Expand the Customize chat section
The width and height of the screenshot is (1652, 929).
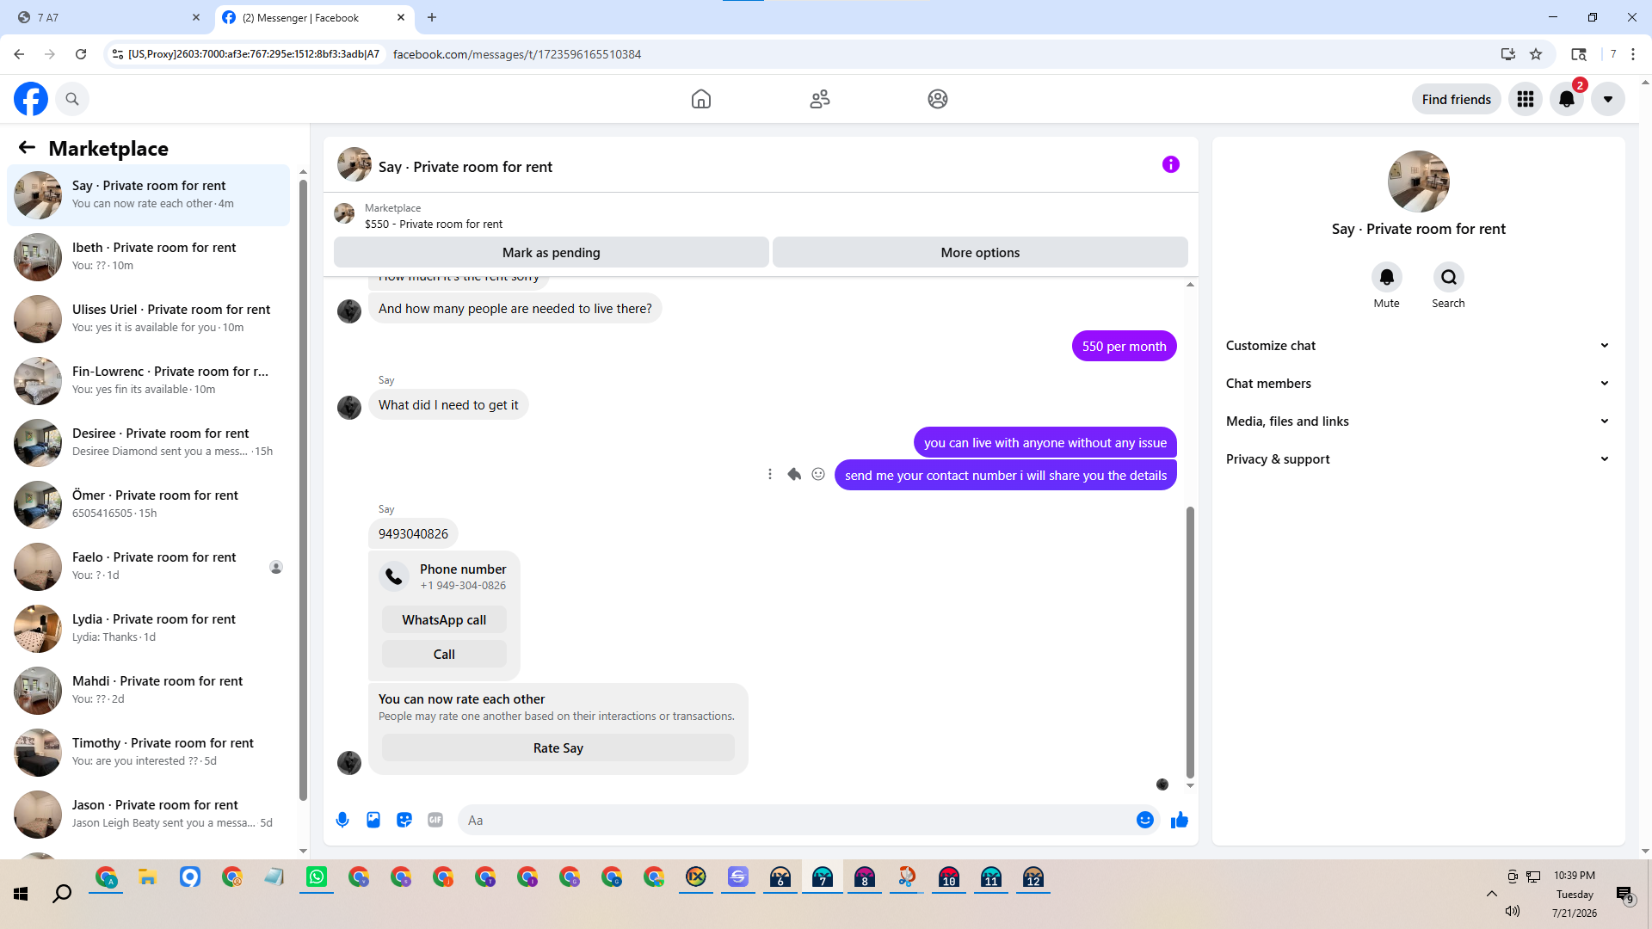click(1419, 346)
